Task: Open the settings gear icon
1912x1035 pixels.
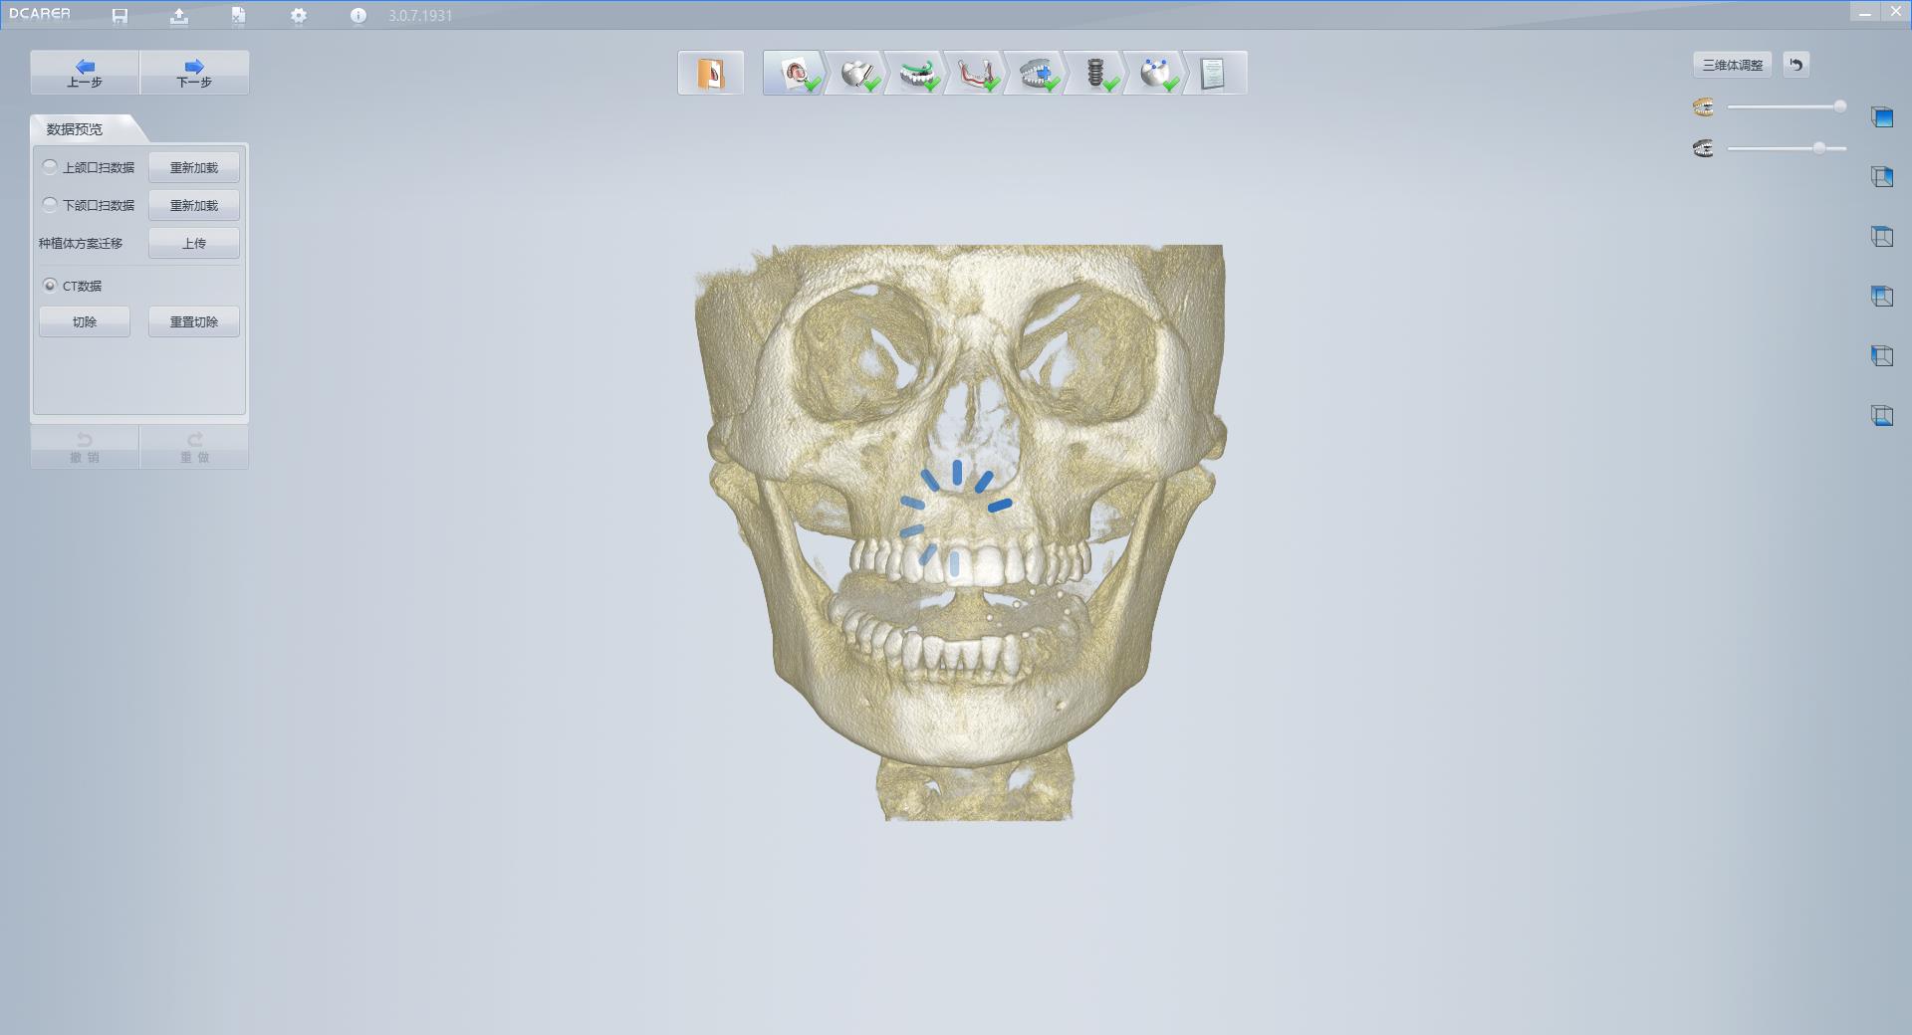Action: click(298, 16)
